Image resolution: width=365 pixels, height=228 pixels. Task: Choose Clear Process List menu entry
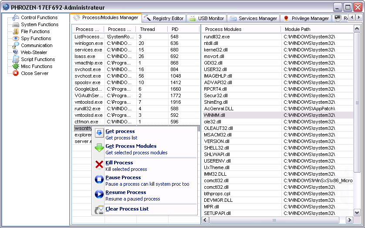(127, 209)
